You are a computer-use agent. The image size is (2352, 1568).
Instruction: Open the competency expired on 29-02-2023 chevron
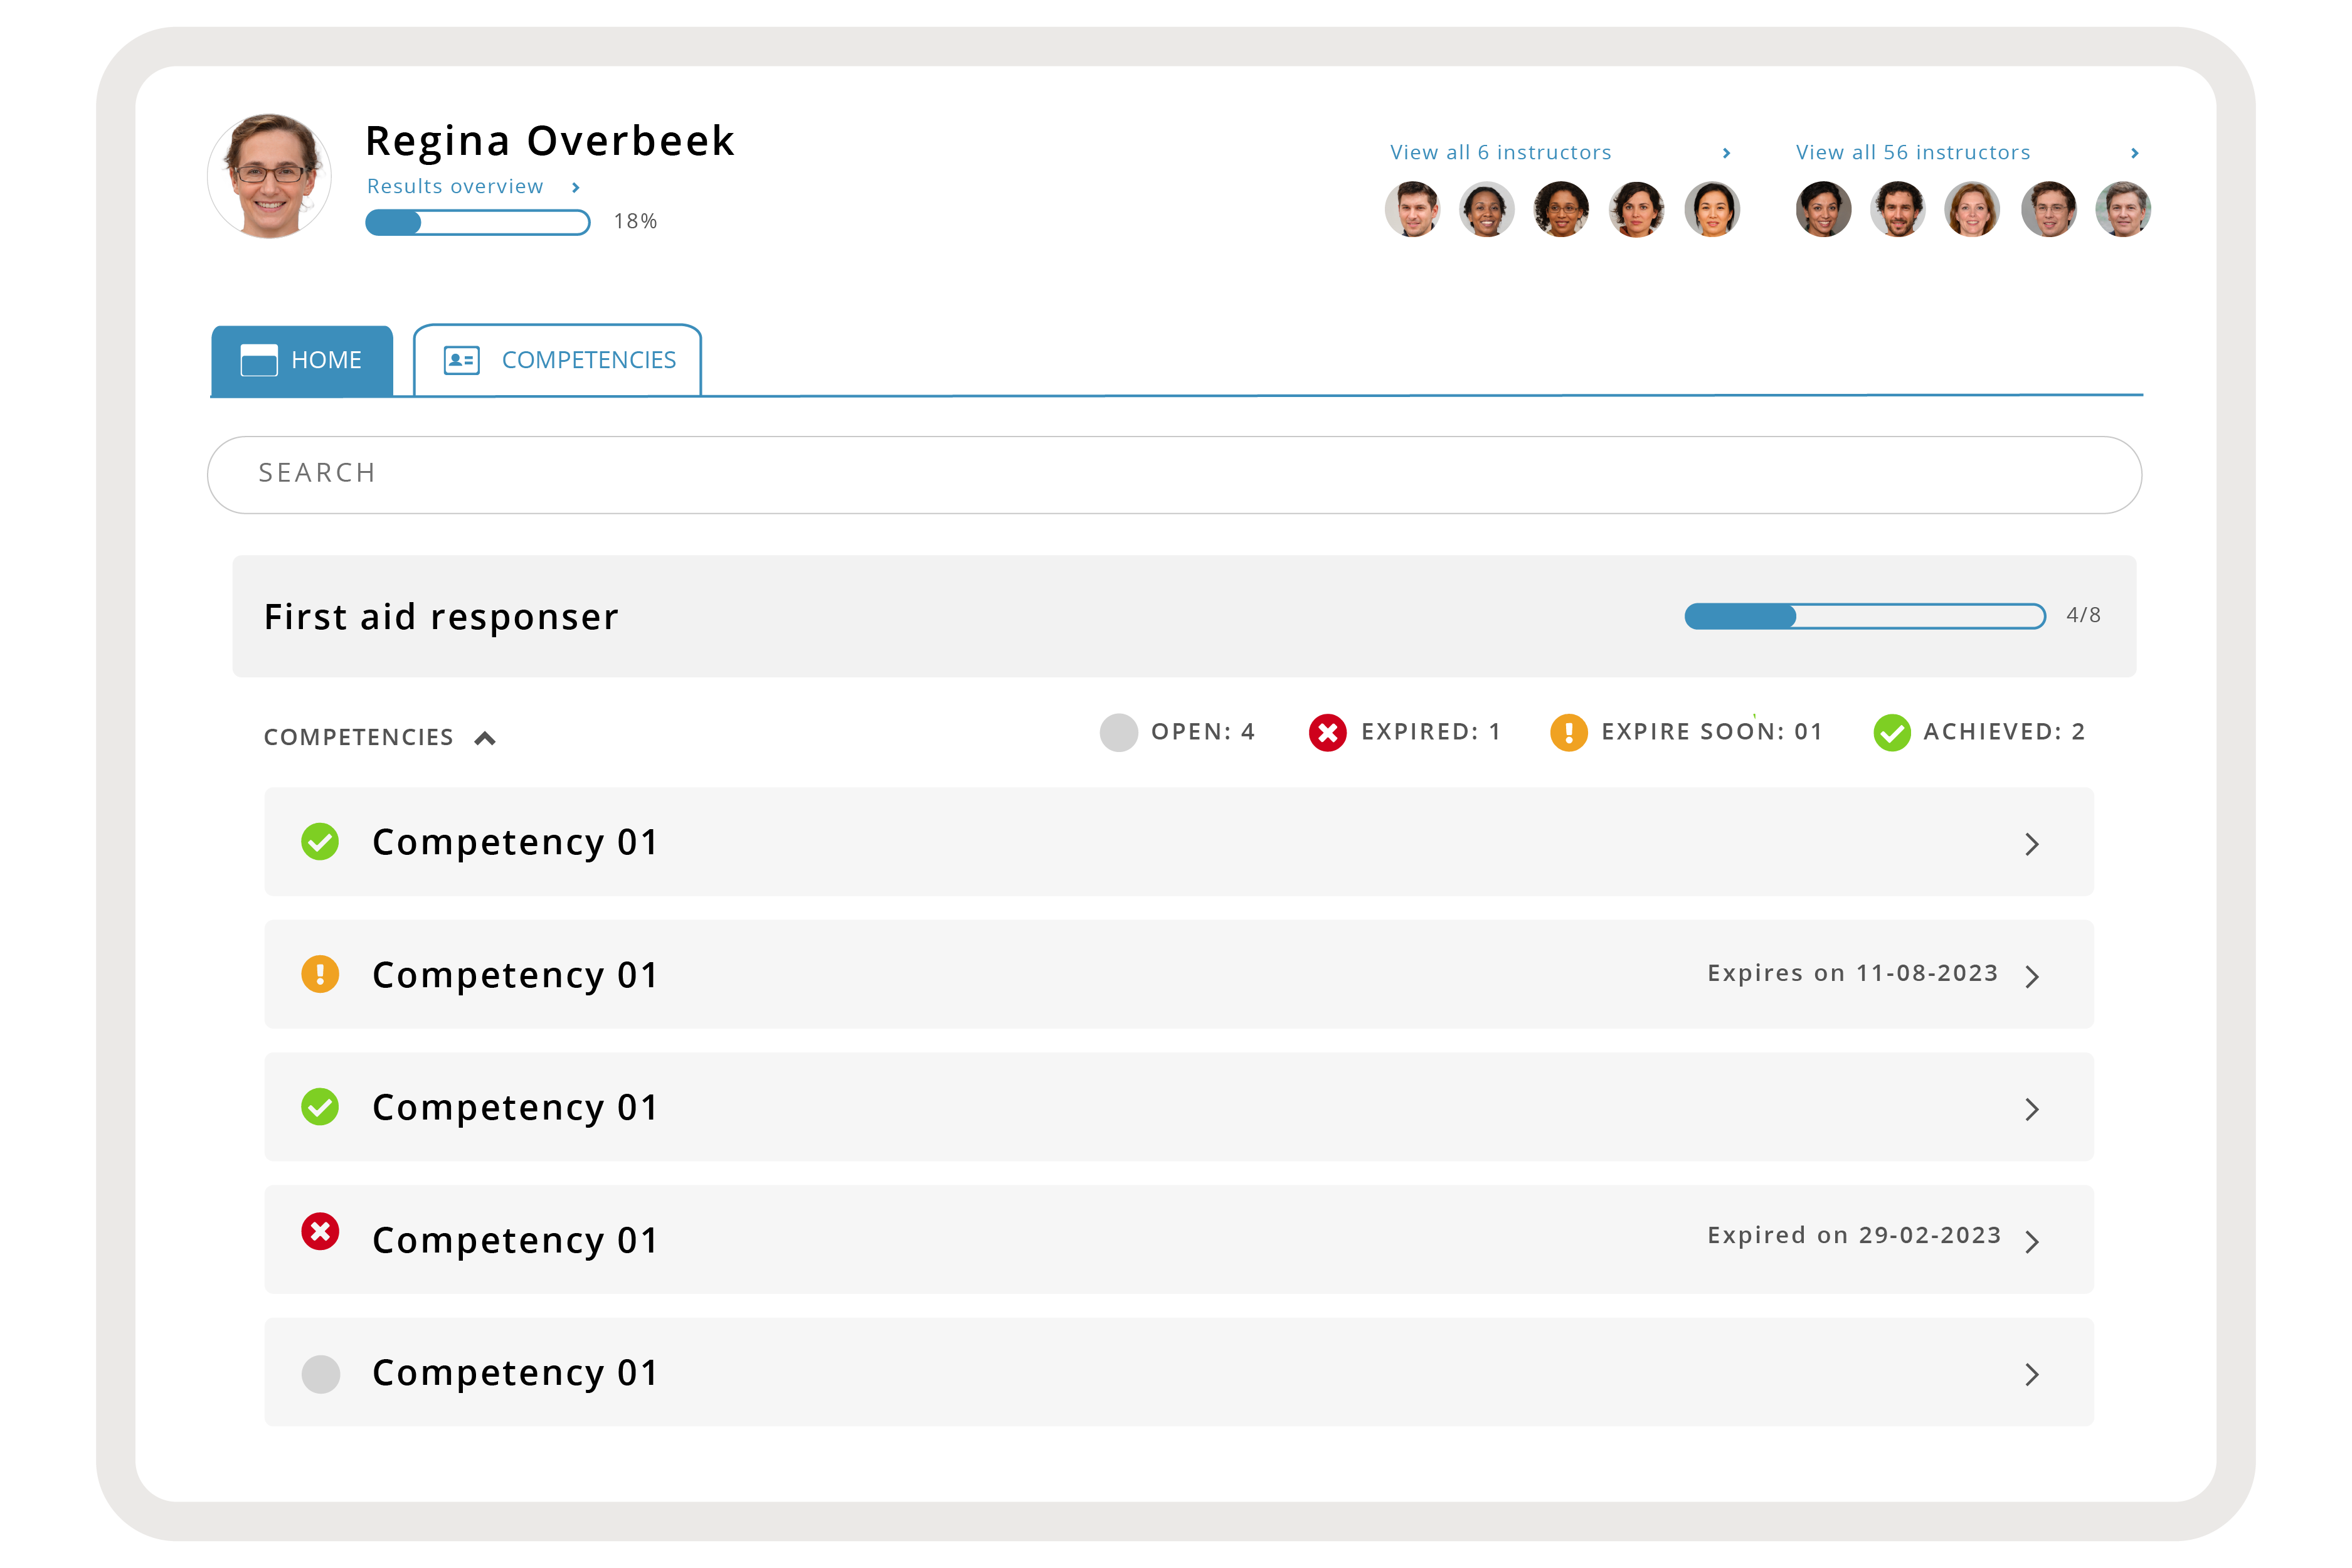pyautogui.click(x=2031, y=1242)
